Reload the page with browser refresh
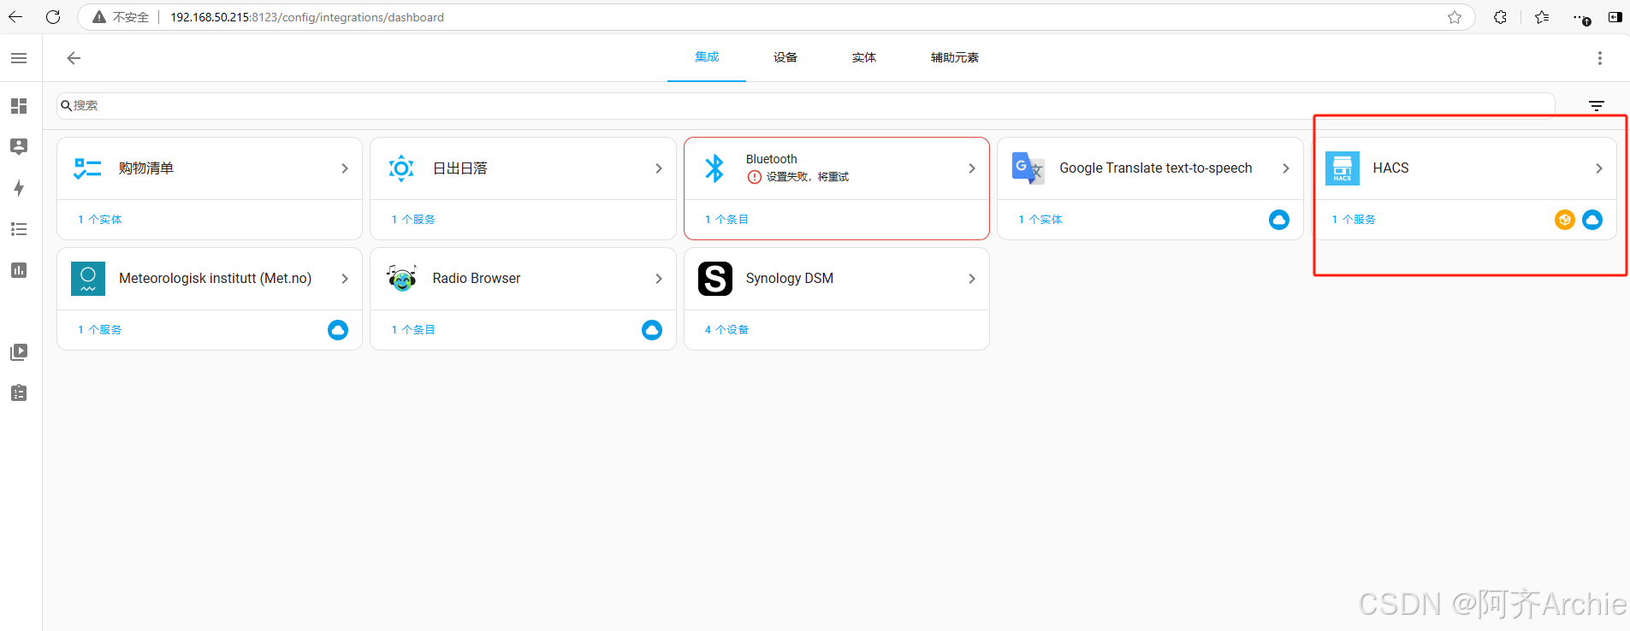 point(53,17)
